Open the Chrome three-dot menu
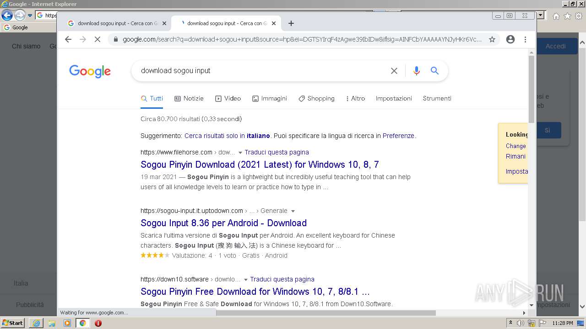The height and width of the screenshot is (329, 586). click(526, 39)
